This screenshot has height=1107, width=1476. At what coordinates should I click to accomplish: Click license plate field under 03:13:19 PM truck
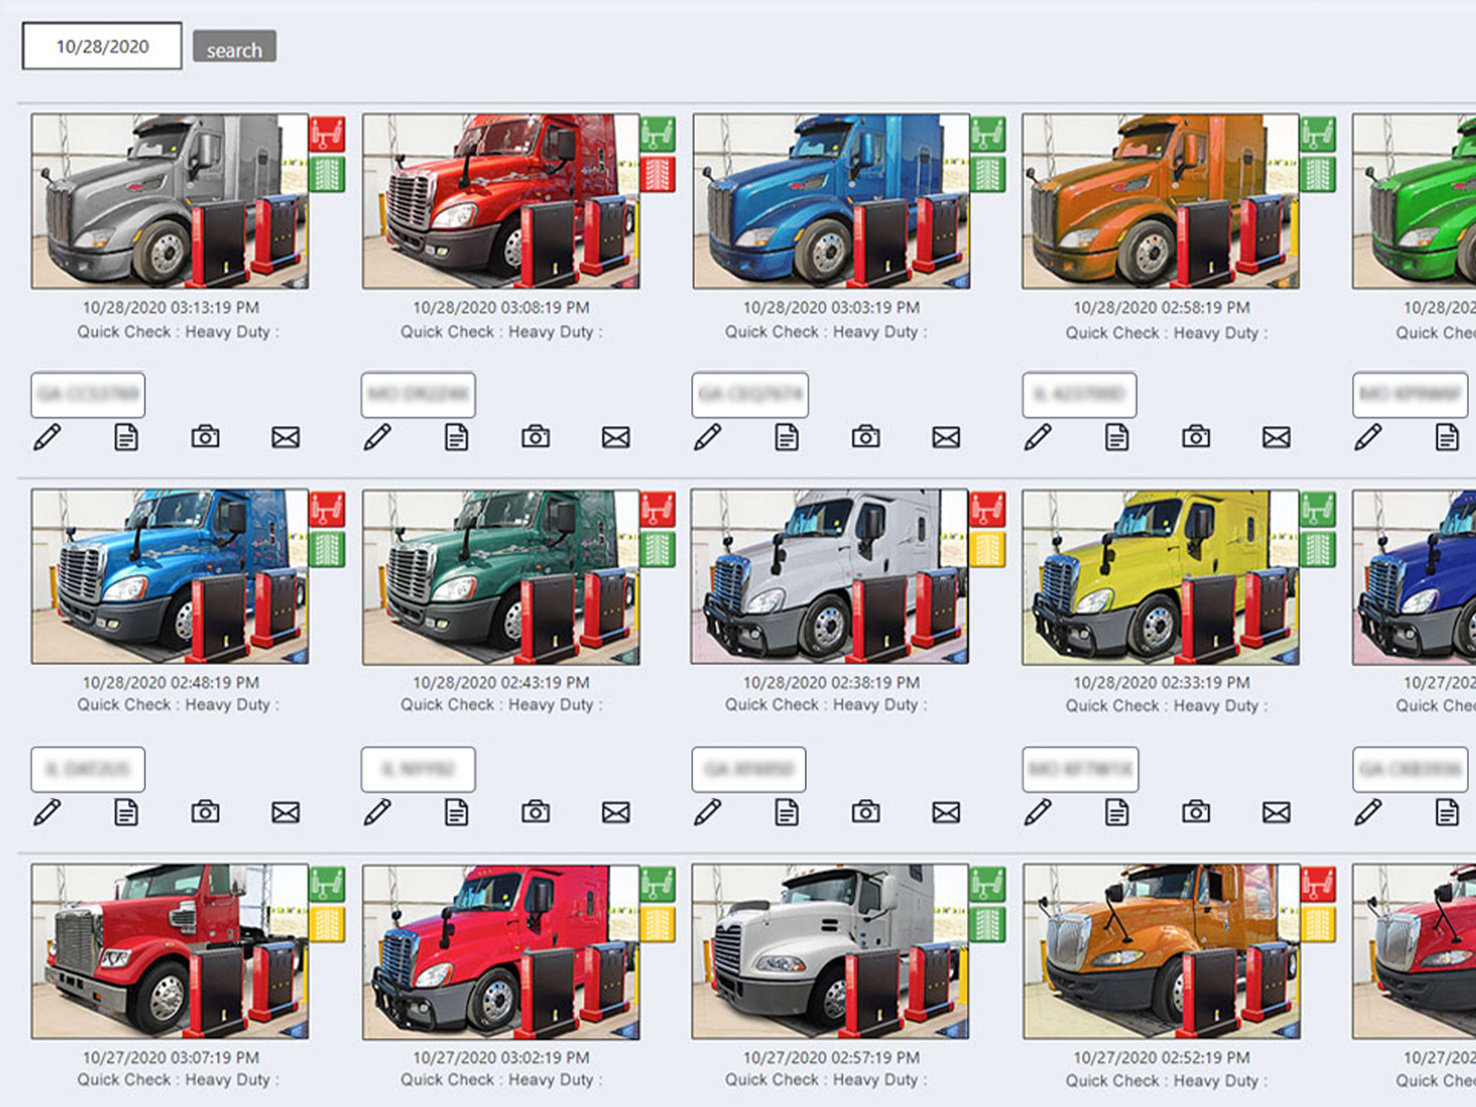(x=88, y=395)
